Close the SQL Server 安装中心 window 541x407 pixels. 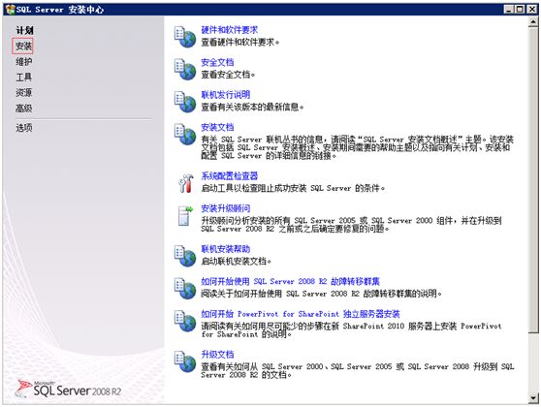click(x=532, y=10)
